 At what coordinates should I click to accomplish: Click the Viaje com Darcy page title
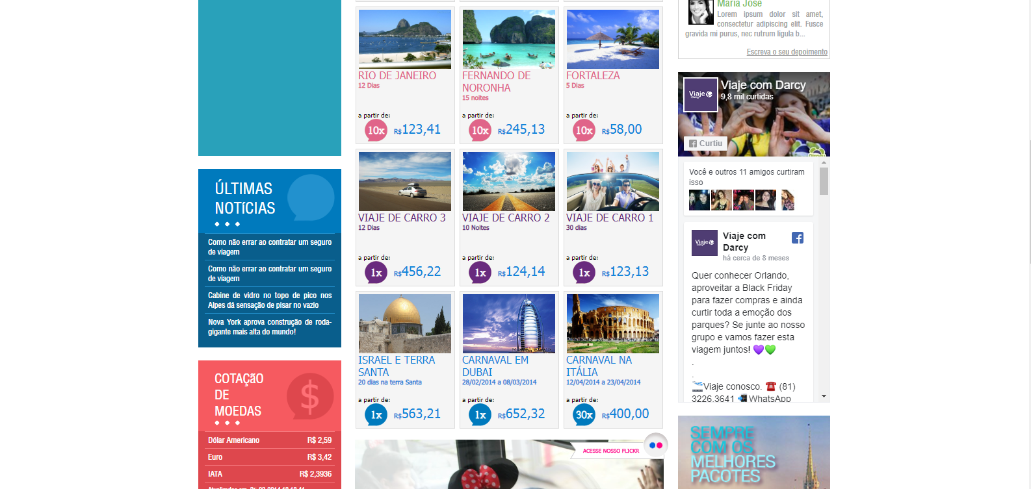pos(763,85)
